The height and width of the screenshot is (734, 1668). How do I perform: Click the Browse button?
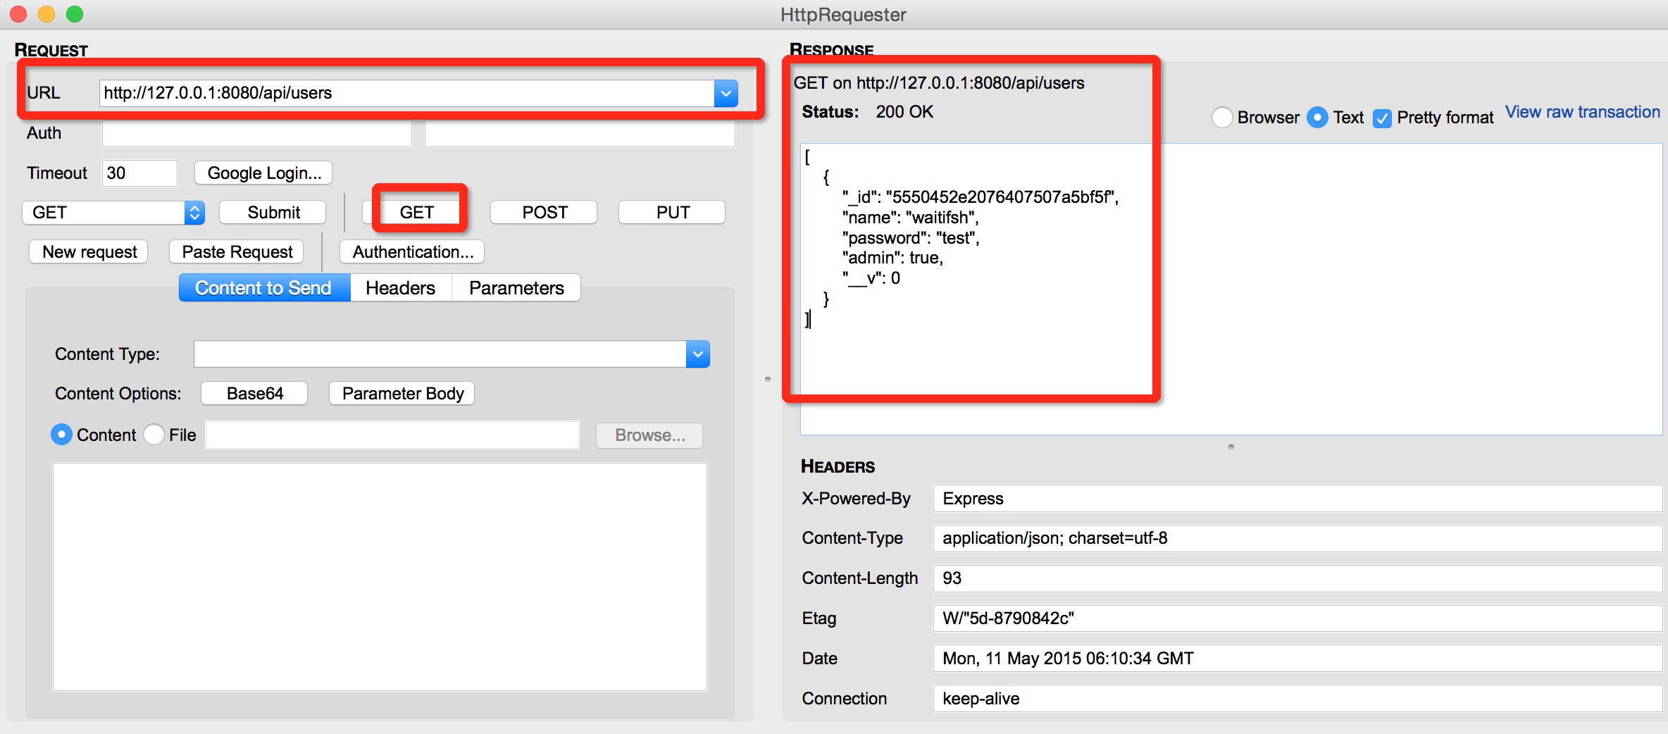(649, 435)
